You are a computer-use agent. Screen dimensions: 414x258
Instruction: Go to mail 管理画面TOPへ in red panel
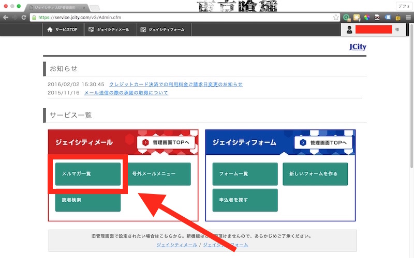pyautogui.click(x=166, y=142)
